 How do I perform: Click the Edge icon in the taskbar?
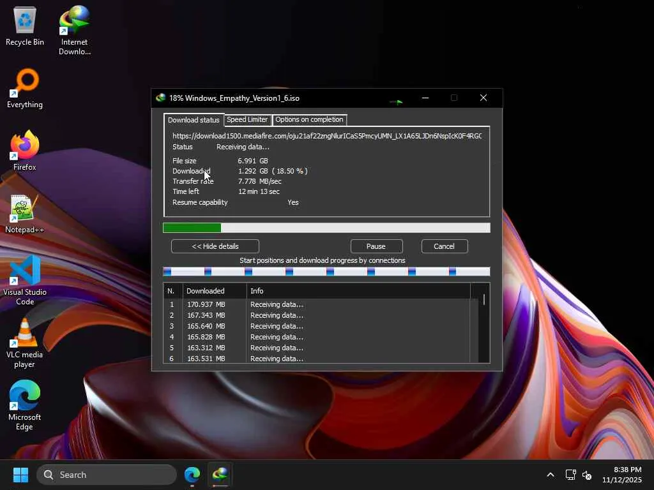[192, 475]
